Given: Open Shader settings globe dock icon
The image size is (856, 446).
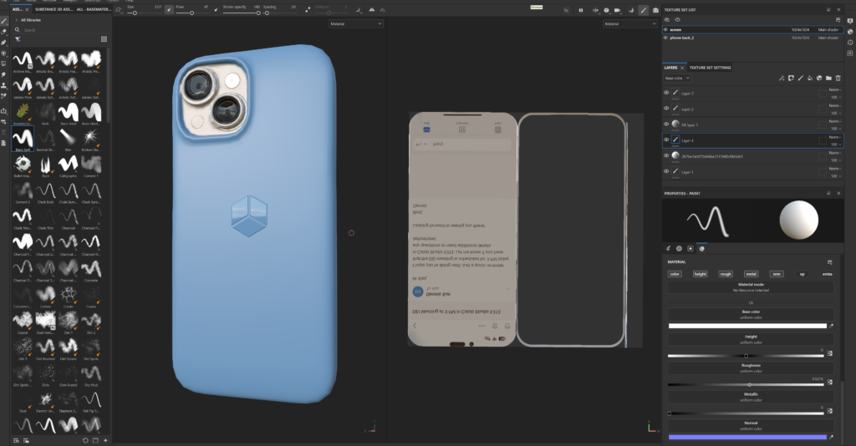Looking at the screenshot, I should tap(850, 32).
